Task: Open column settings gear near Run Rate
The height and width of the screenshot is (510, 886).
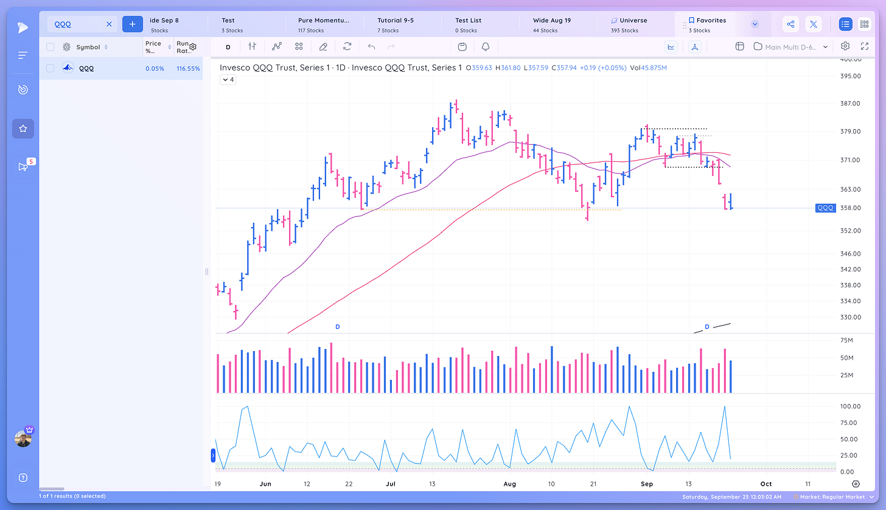Action: (193, 47)
